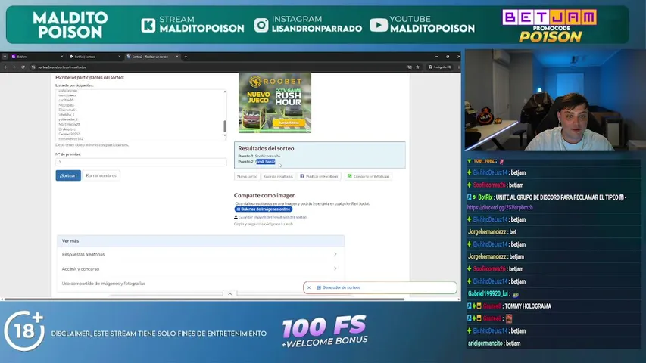646x363 pixels.
Task: Close the Generador de sorteos popup
Action: 309,287
